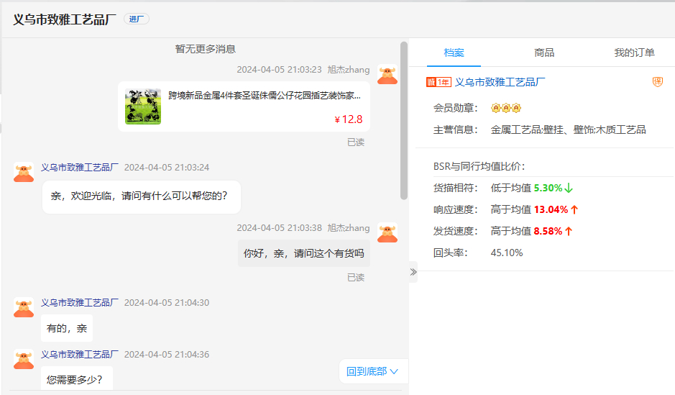Open the 商品 tab
Viewport: 675px width, 395px height.
544,53
